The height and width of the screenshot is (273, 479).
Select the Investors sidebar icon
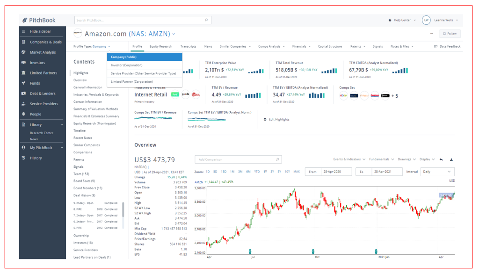(23, 63)
